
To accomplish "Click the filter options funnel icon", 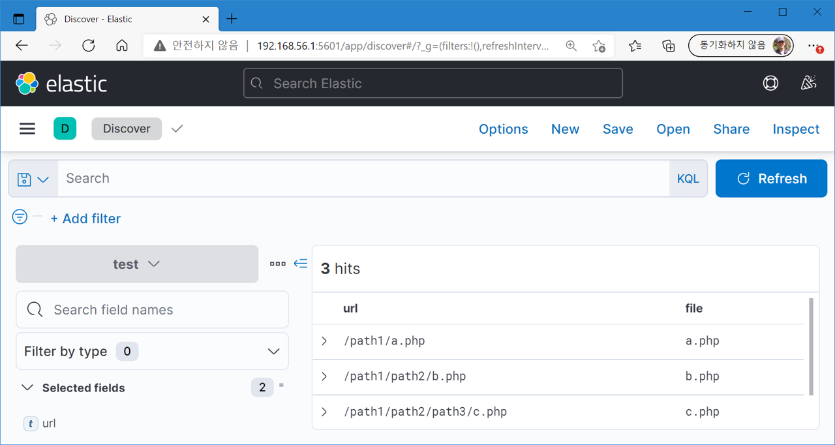I will coord(20,217).
